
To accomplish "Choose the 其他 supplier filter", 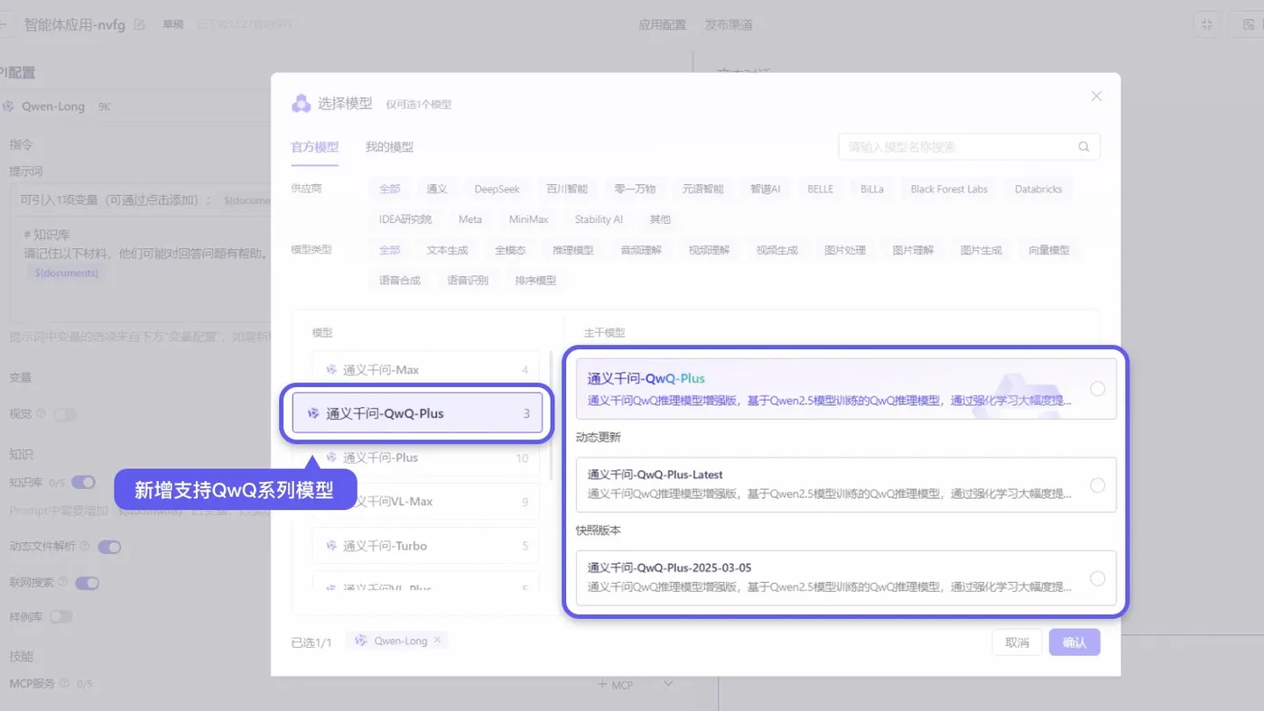I will point(660,219).
